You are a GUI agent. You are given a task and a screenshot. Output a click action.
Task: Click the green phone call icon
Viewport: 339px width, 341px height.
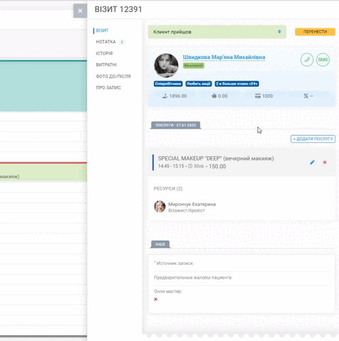[307, 60]
